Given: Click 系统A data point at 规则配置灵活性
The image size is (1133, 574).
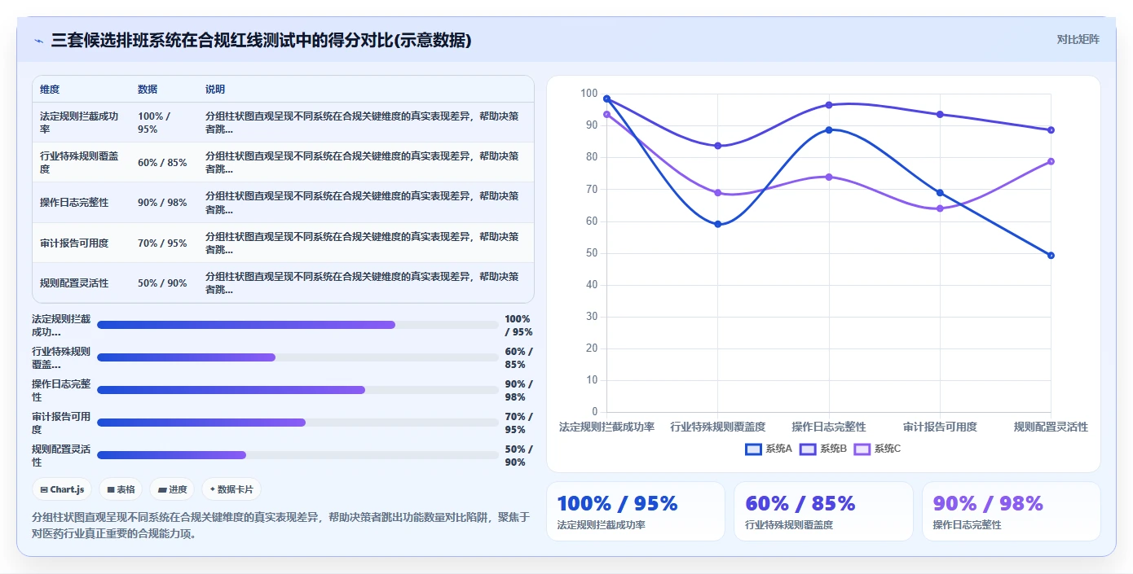Looking at the screenshot, I should [x=1051, y=256].
